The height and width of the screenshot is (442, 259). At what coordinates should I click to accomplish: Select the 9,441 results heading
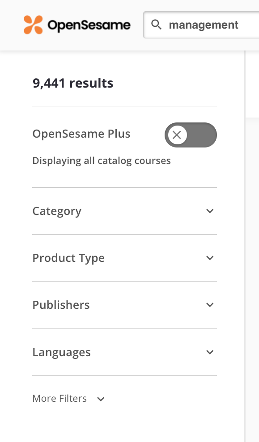click(73, 83)
